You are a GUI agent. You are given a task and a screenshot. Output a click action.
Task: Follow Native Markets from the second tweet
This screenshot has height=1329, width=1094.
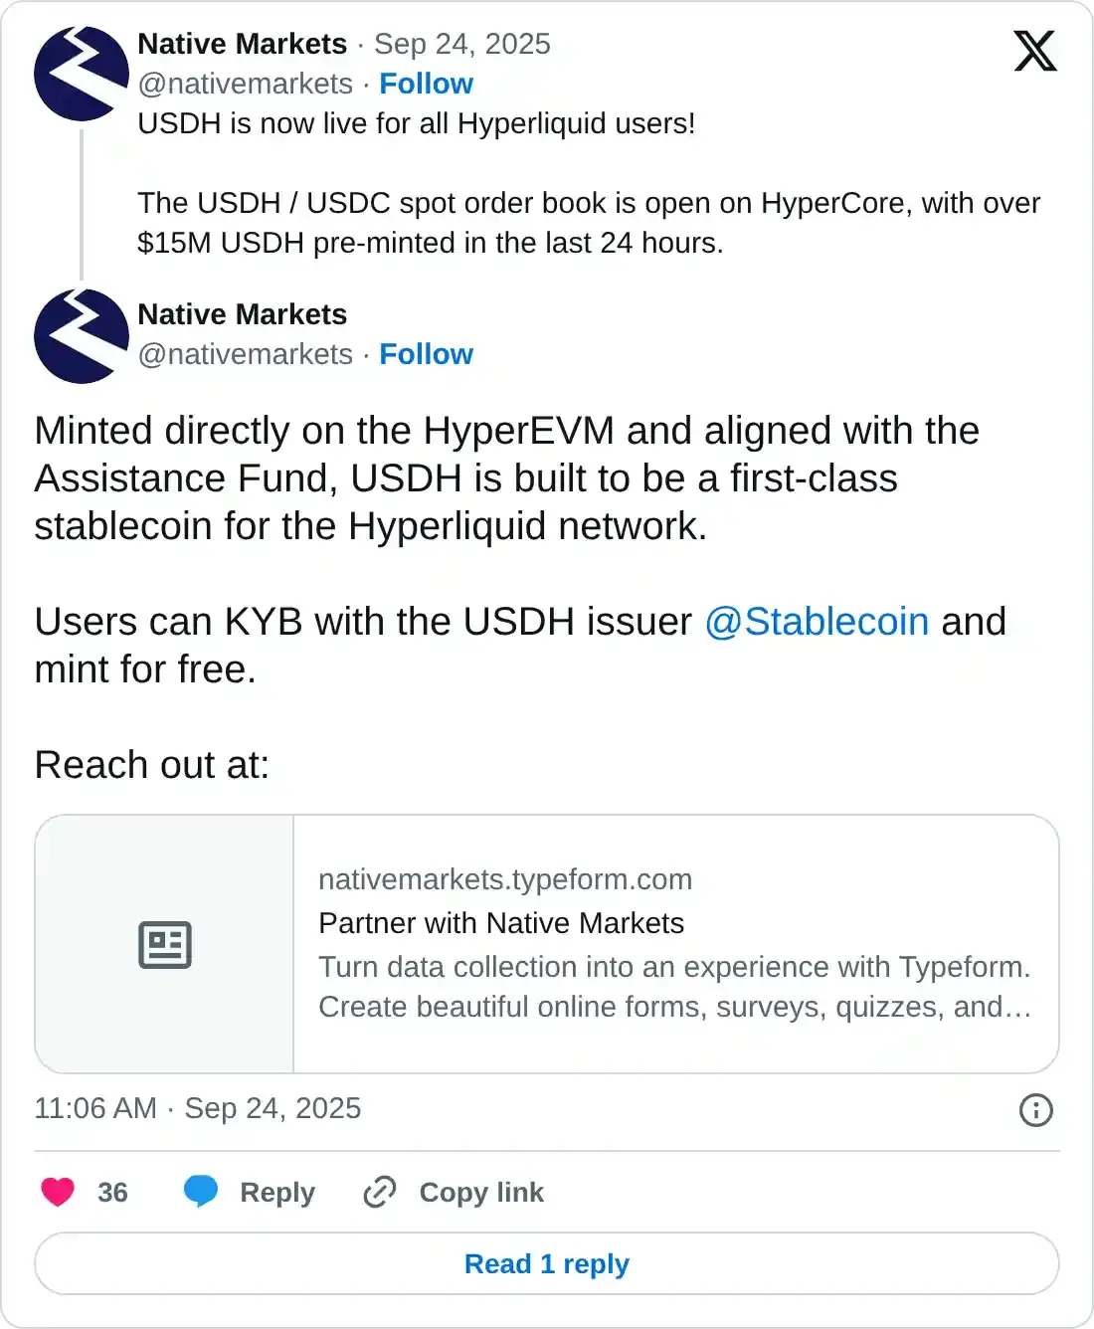click(427, 354)
